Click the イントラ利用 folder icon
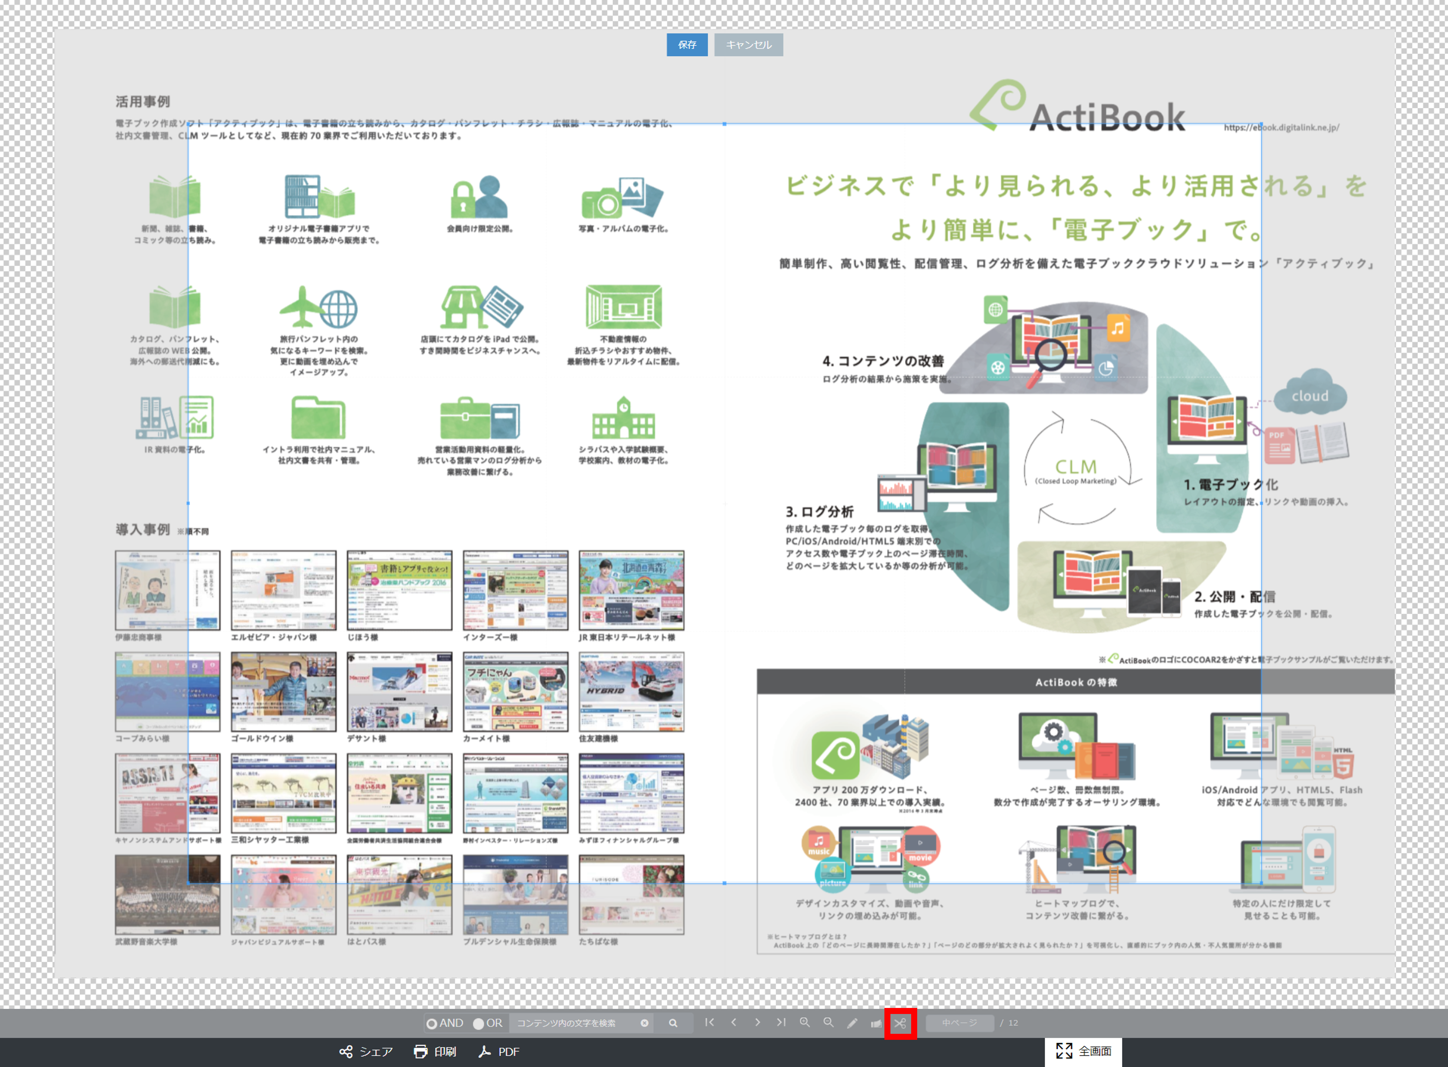 point(318,416)
